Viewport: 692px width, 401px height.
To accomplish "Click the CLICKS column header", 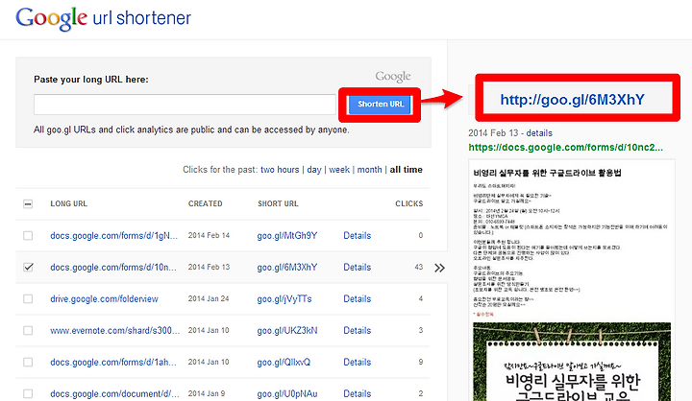I will pos(409,203).
